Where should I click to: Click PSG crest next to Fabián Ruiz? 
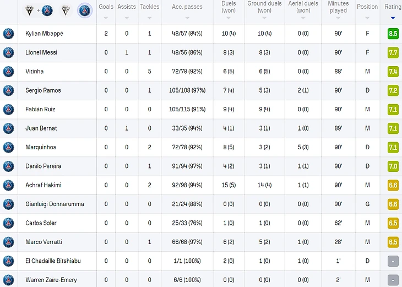(8, 109)
